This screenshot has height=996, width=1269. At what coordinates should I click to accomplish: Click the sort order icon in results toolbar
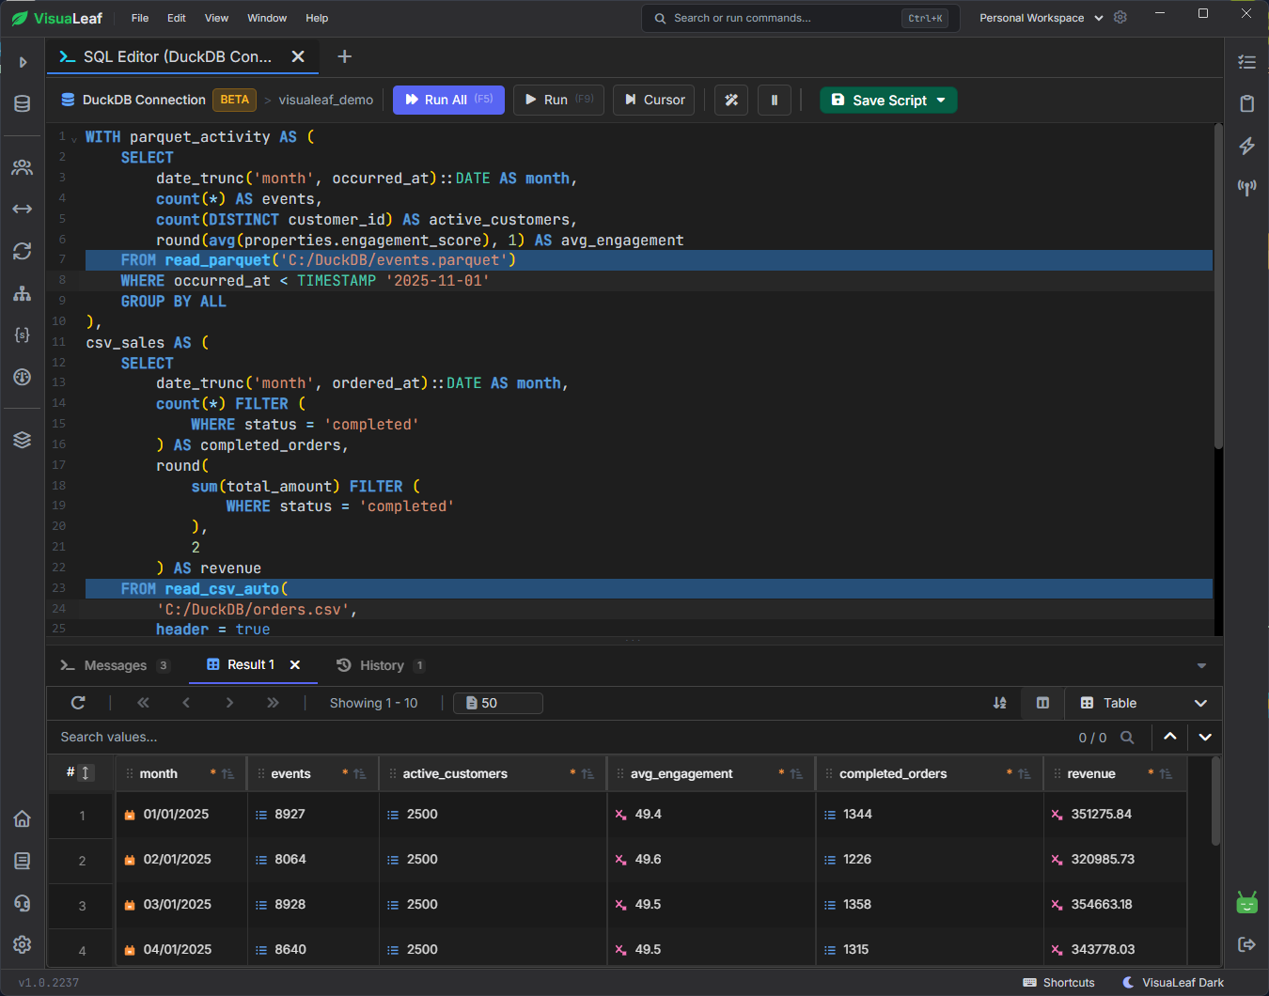[1000, 703]
